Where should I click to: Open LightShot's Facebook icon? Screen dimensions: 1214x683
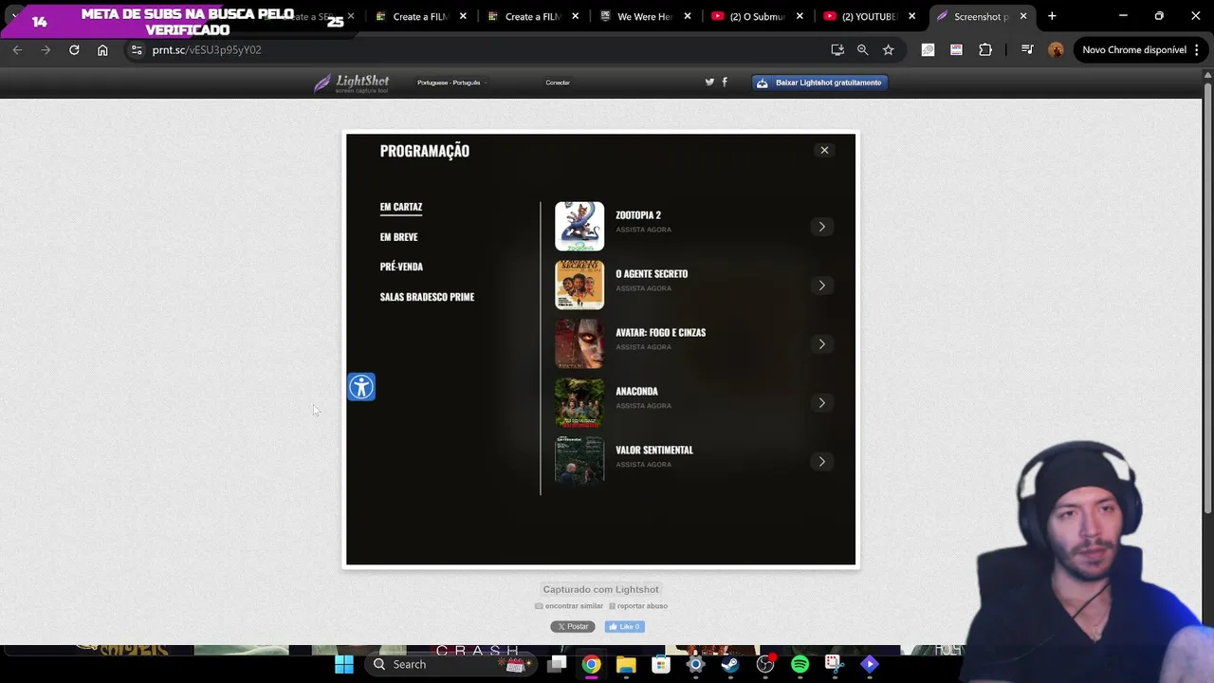click(x=725, y=82)
